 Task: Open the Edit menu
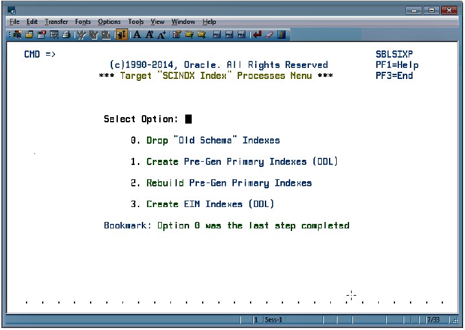click(x=32, y=21)
